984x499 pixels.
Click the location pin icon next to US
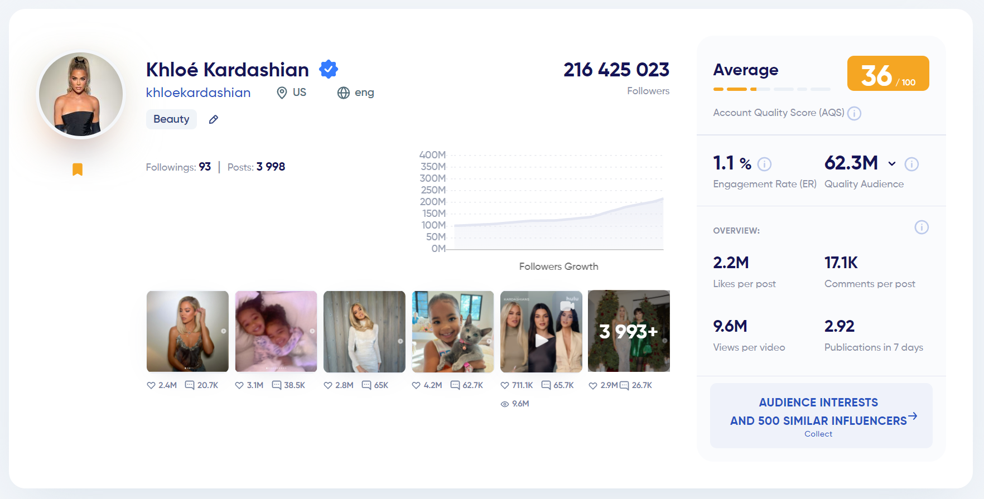282,93
